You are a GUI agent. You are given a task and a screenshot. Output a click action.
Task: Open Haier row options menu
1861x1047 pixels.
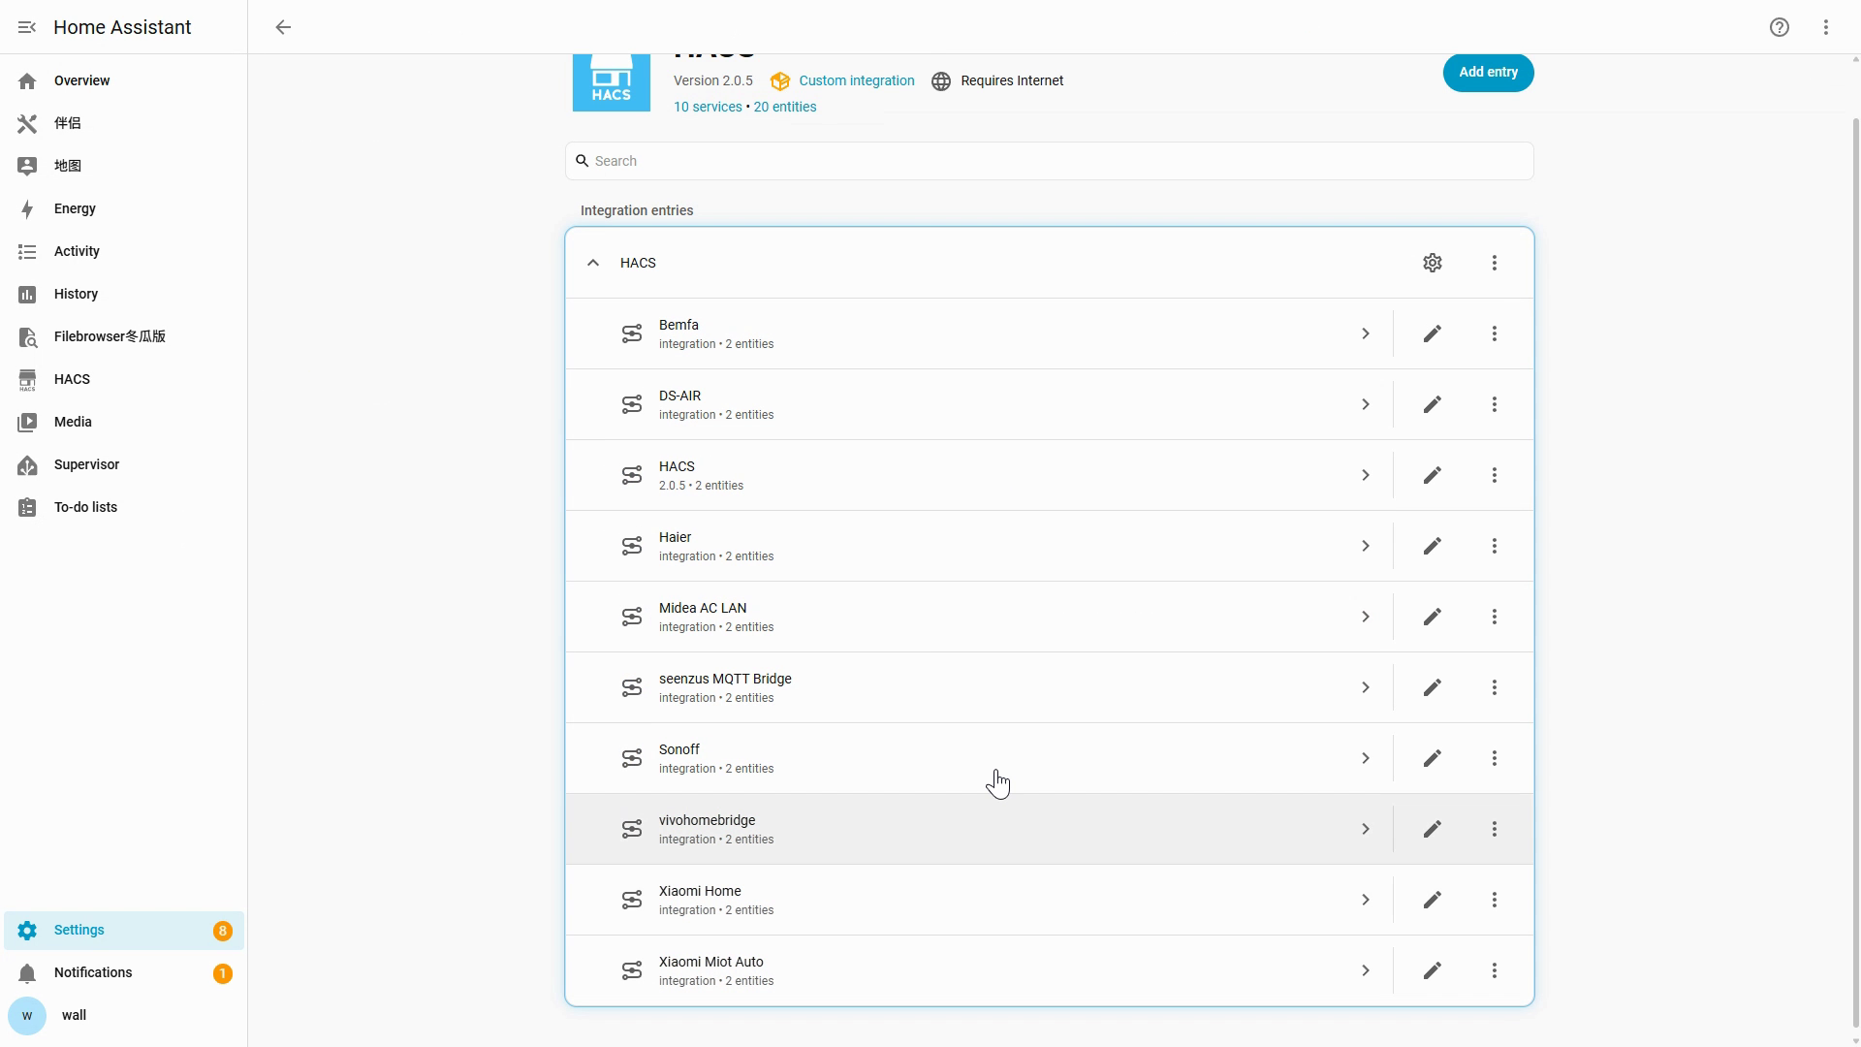click(x=1495, y=546)
